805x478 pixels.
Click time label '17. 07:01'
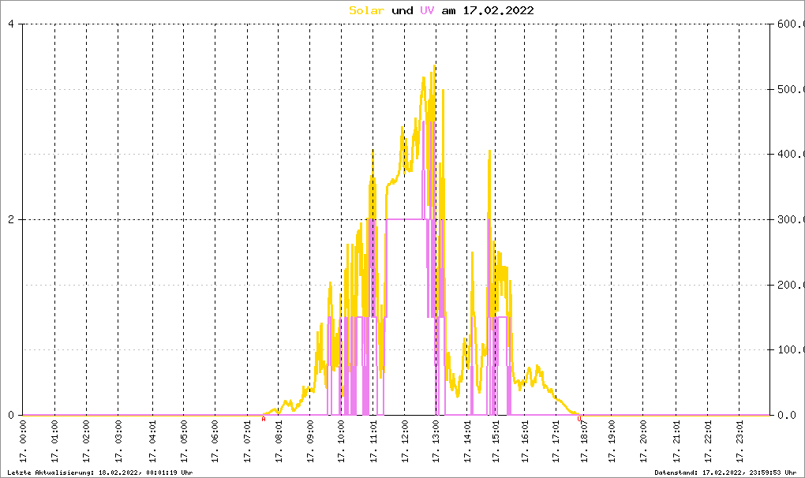click(x=248, y=442)
